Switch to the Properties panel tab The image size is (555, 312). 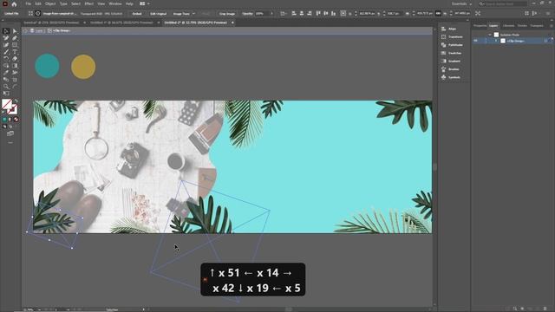480,26
